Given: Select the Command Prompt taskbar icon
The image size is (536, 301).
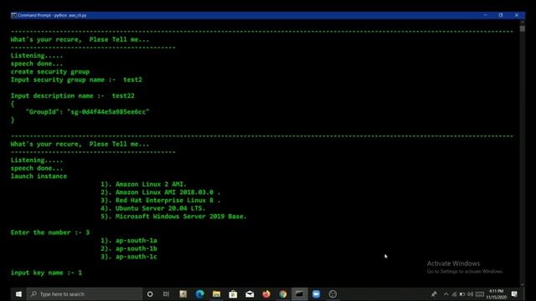Looking at the screenshot, I should pos(300,293).
